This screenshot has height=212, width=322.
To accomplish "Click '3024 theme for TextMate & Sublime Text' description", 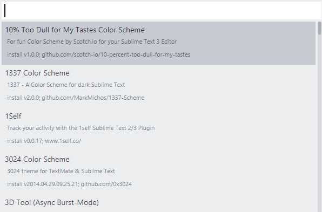I will click(x=61, y=171).
